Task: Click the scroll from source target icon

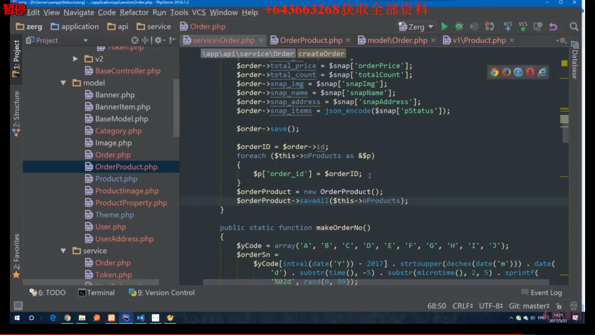Action: pyautogui.click(x=134, y=40)
